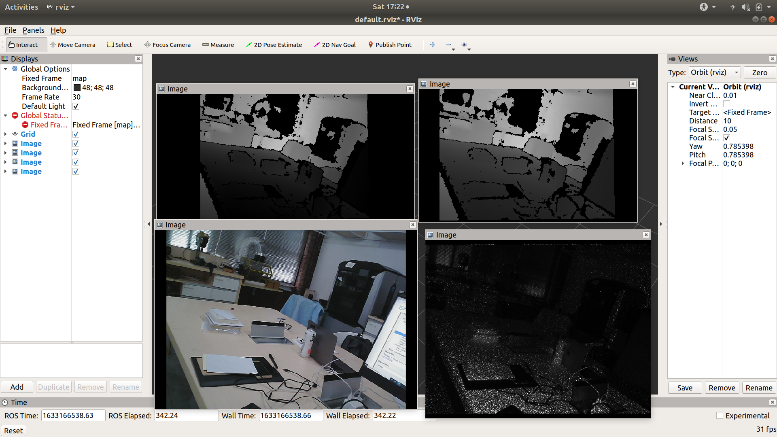Close the Views panel
This screenshot has height=437, width=777.
[772, 59]
